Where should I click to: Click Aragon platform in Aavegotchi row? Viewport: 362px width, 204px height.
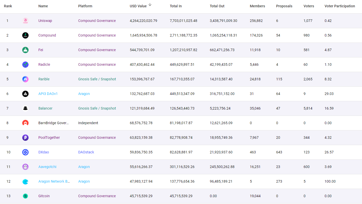click(84, 167)
